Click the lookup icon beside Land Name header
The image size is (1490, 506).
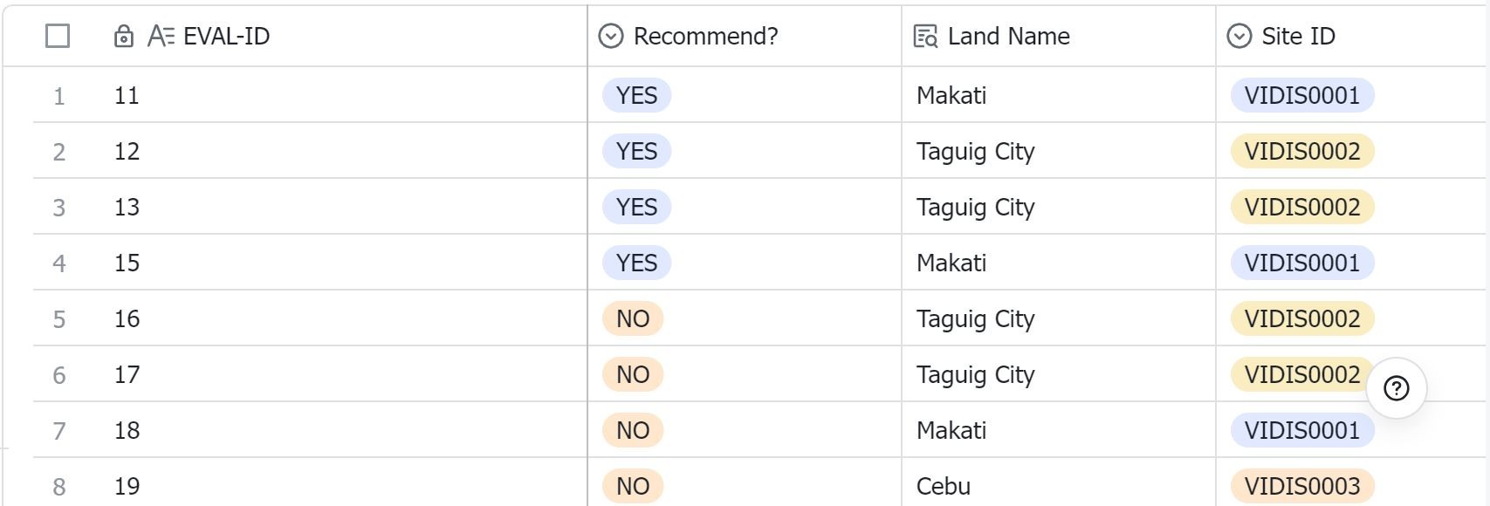(925, 36)
